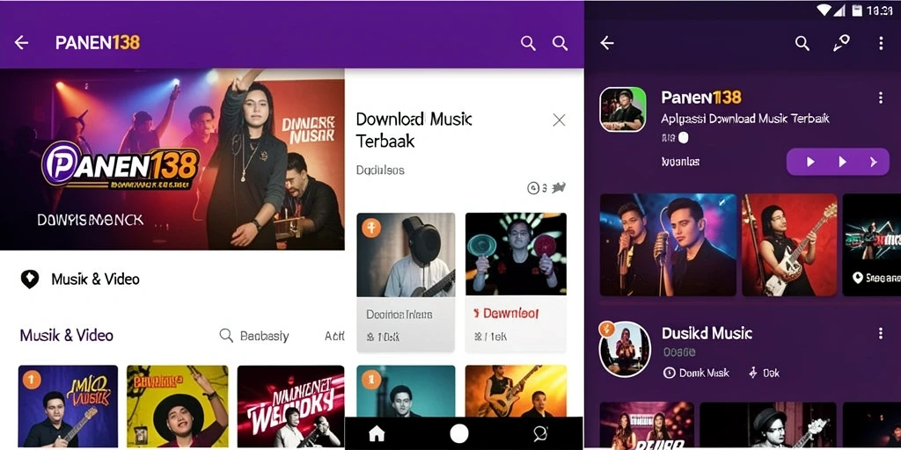Click the orange badge on the teal portrait card
Image resolution: width=901 pixels, height=450 pixels.
click(371, 379)
